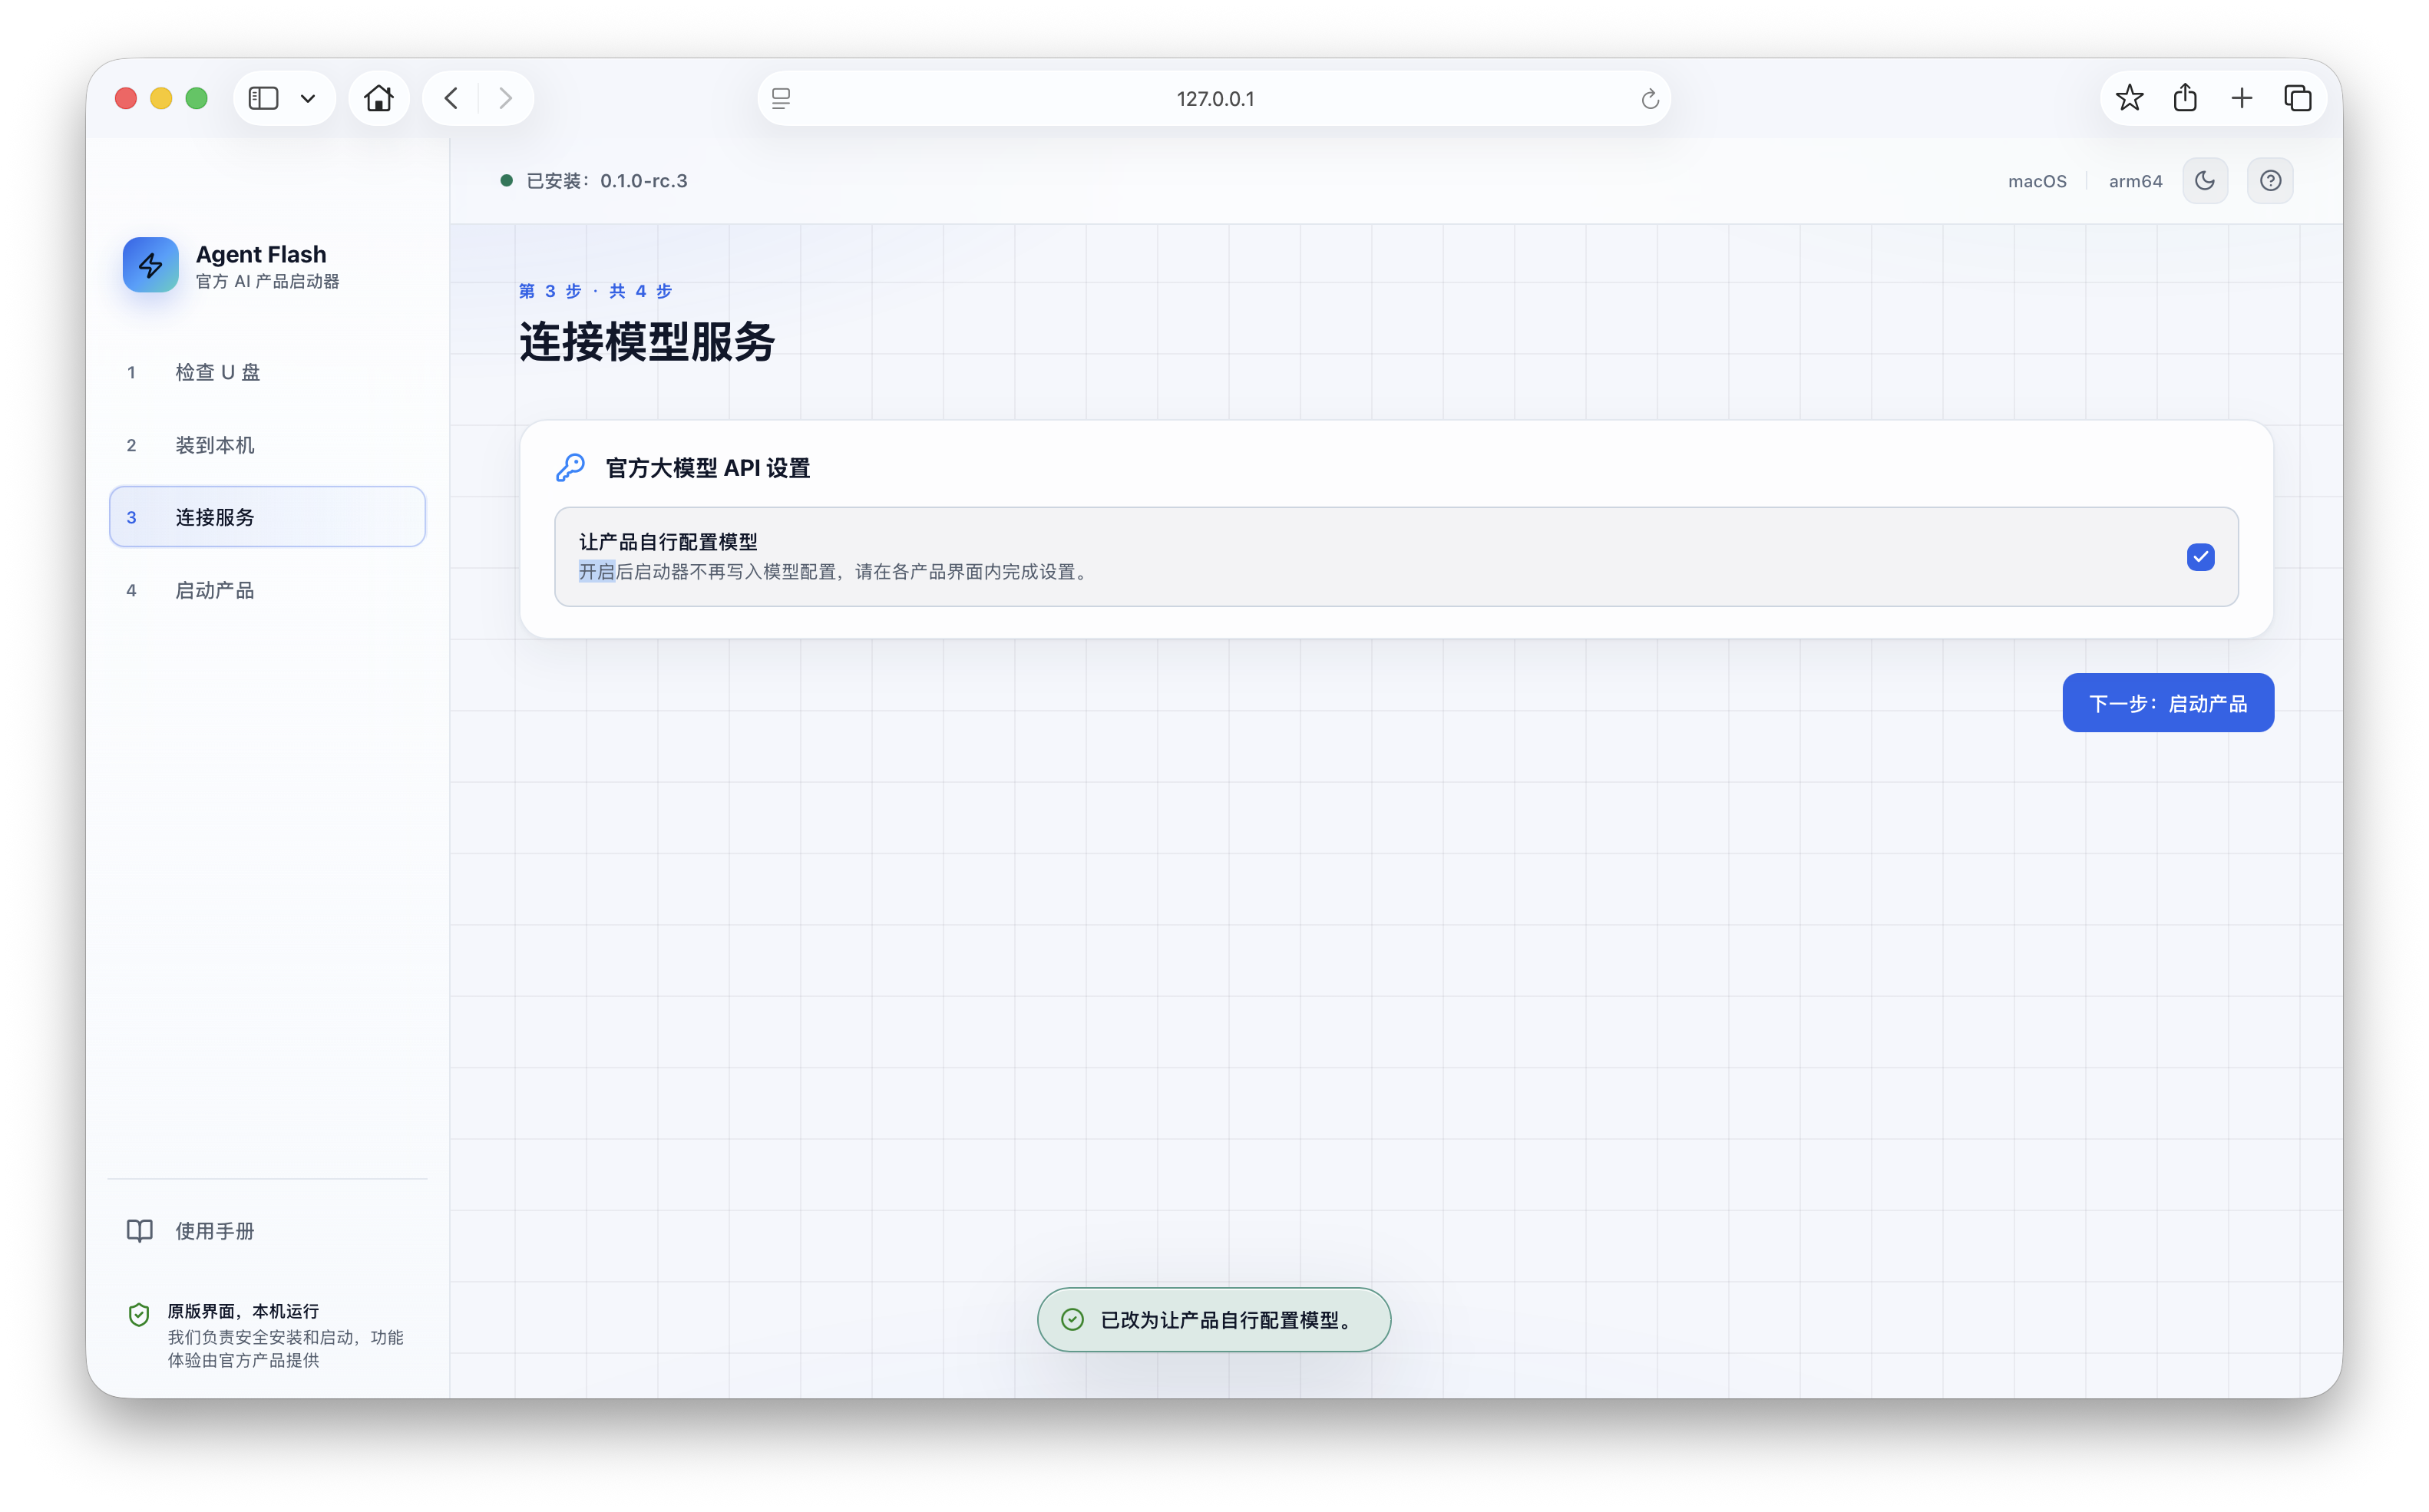The width and height of the screenshot is (2429, 1512).
Task: Click 原版界面，本机运行 text
Action: (243, 1310)
